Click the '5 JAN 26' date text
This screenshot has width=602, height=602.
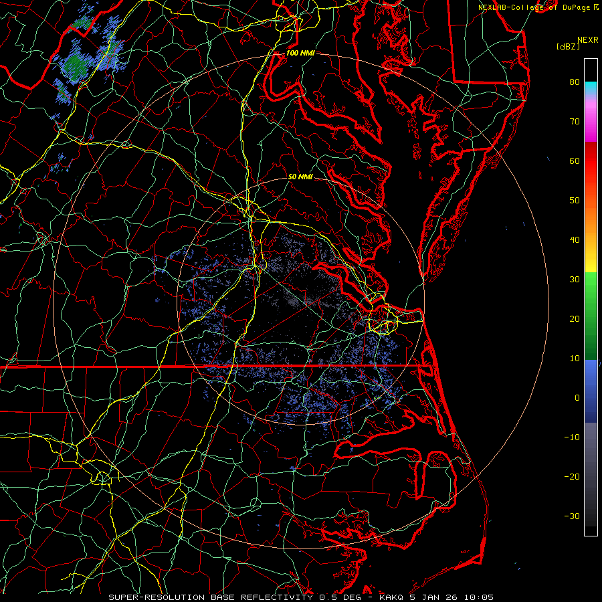pos(434,597)
